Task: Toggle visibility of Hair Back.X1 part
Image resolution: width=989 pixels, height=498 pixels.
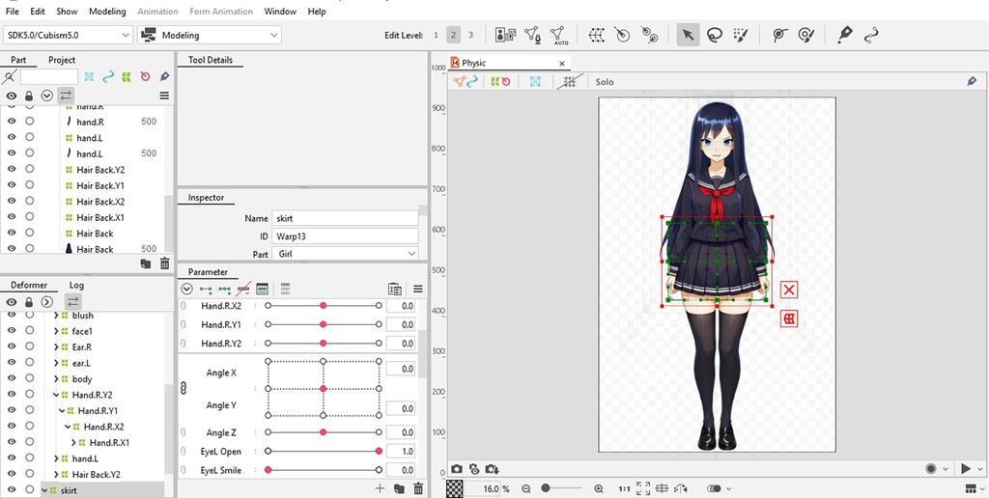Action: pyautogui.click(x=12, y=217)
